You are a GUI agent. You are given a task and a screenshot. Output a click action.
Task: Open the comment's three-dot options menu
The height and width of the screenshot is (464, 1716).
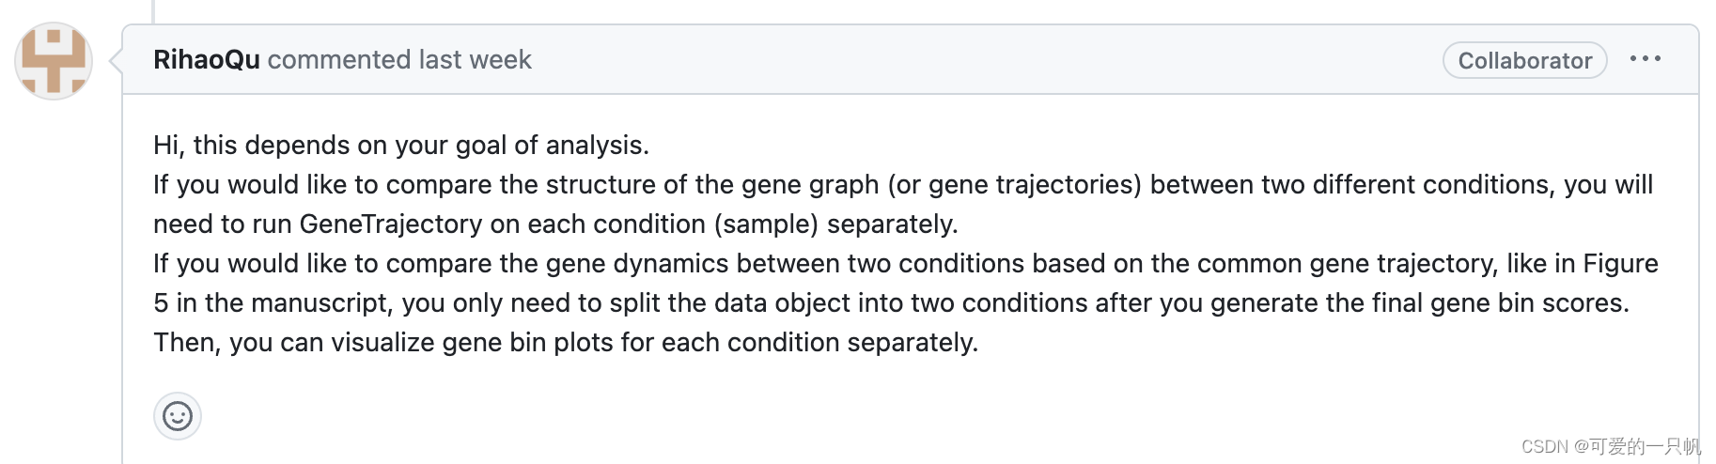pyautogui.click(x=1645, y=59)
